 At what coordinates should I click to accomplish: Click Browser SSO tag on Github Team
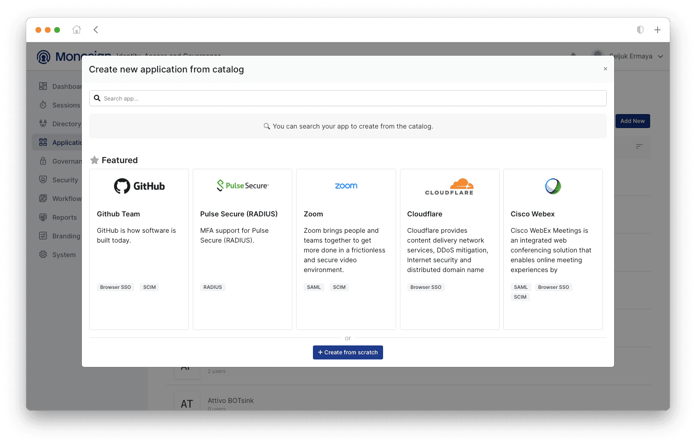(116, 287)
